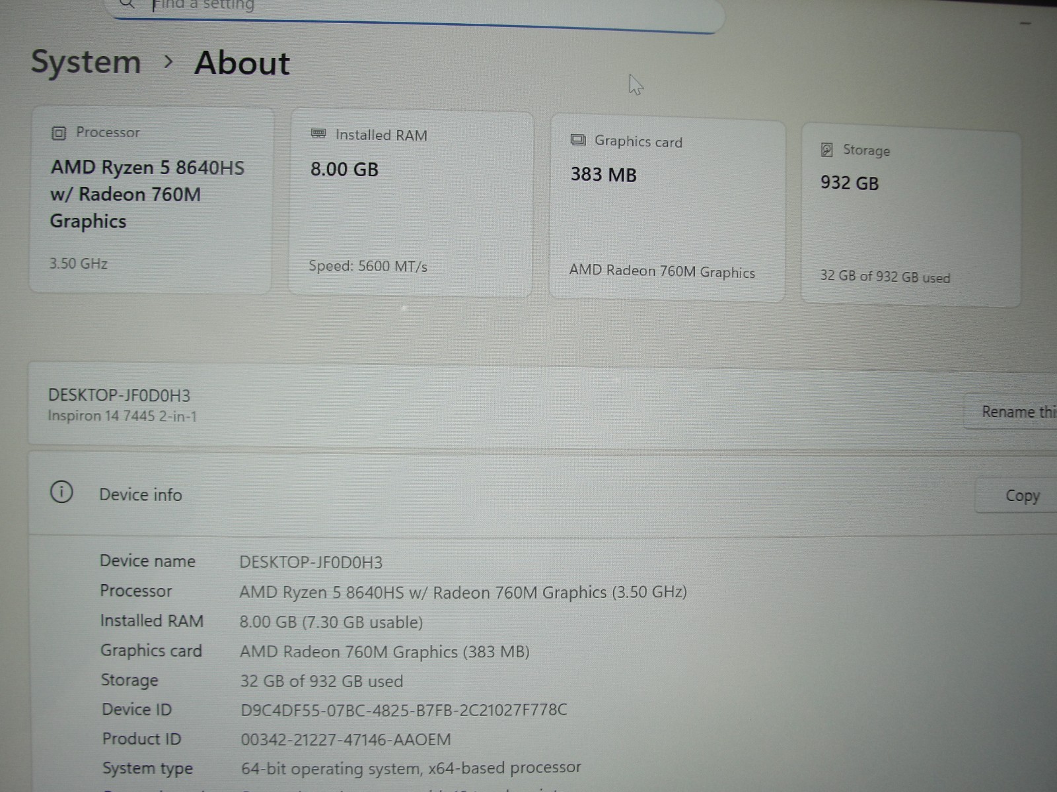
Task: Click the DESKTOP-JF0D0H3 PC name heading
Action: pyautogui.click(x=119, y=395)
